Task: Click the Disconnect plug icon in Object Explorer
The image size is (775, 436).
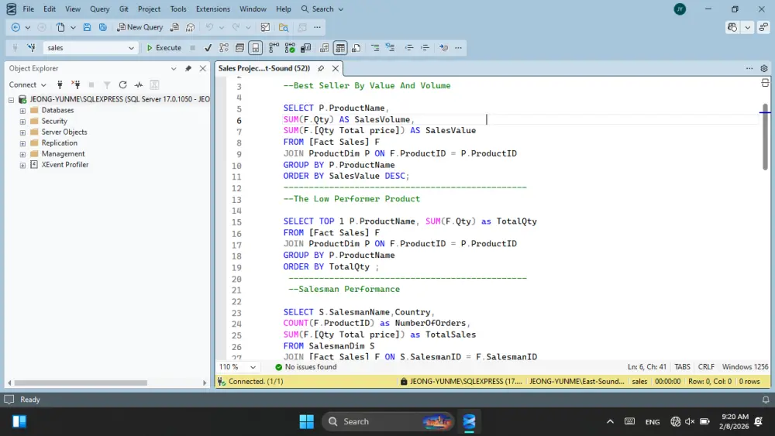Action: (x=76, y=85)
